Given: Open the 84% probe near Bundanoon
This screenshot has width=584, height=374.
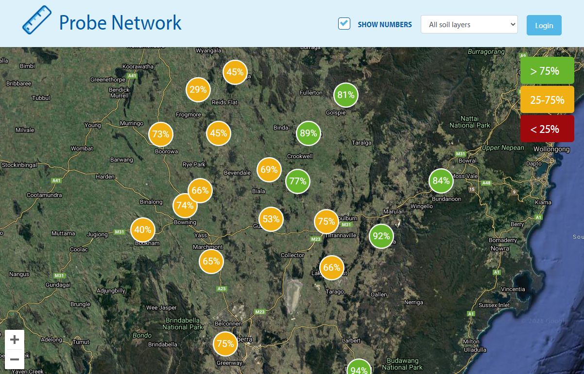Looking at the screenshot, I should coord(441,180).
